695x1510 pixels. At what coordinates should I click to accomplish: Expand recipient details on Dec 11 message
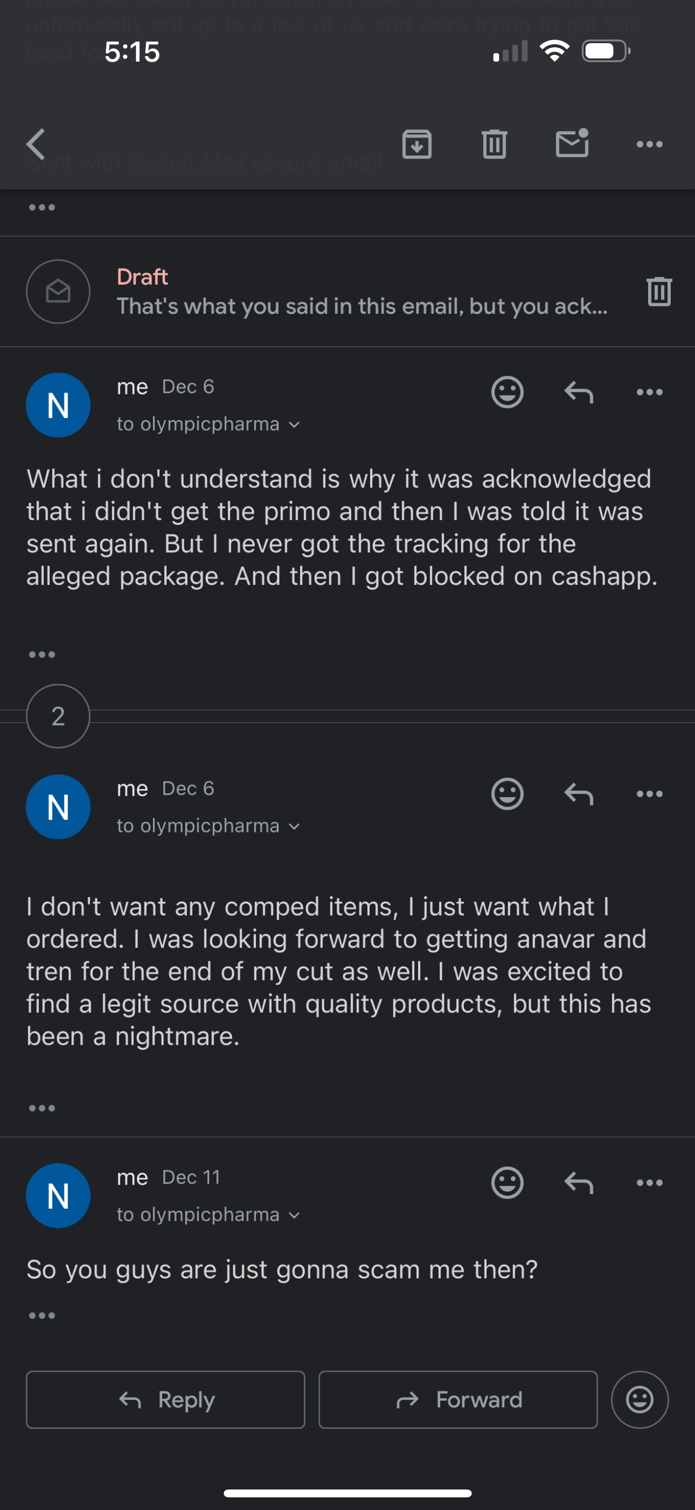pyautogui.click(x=294, y=1215)
